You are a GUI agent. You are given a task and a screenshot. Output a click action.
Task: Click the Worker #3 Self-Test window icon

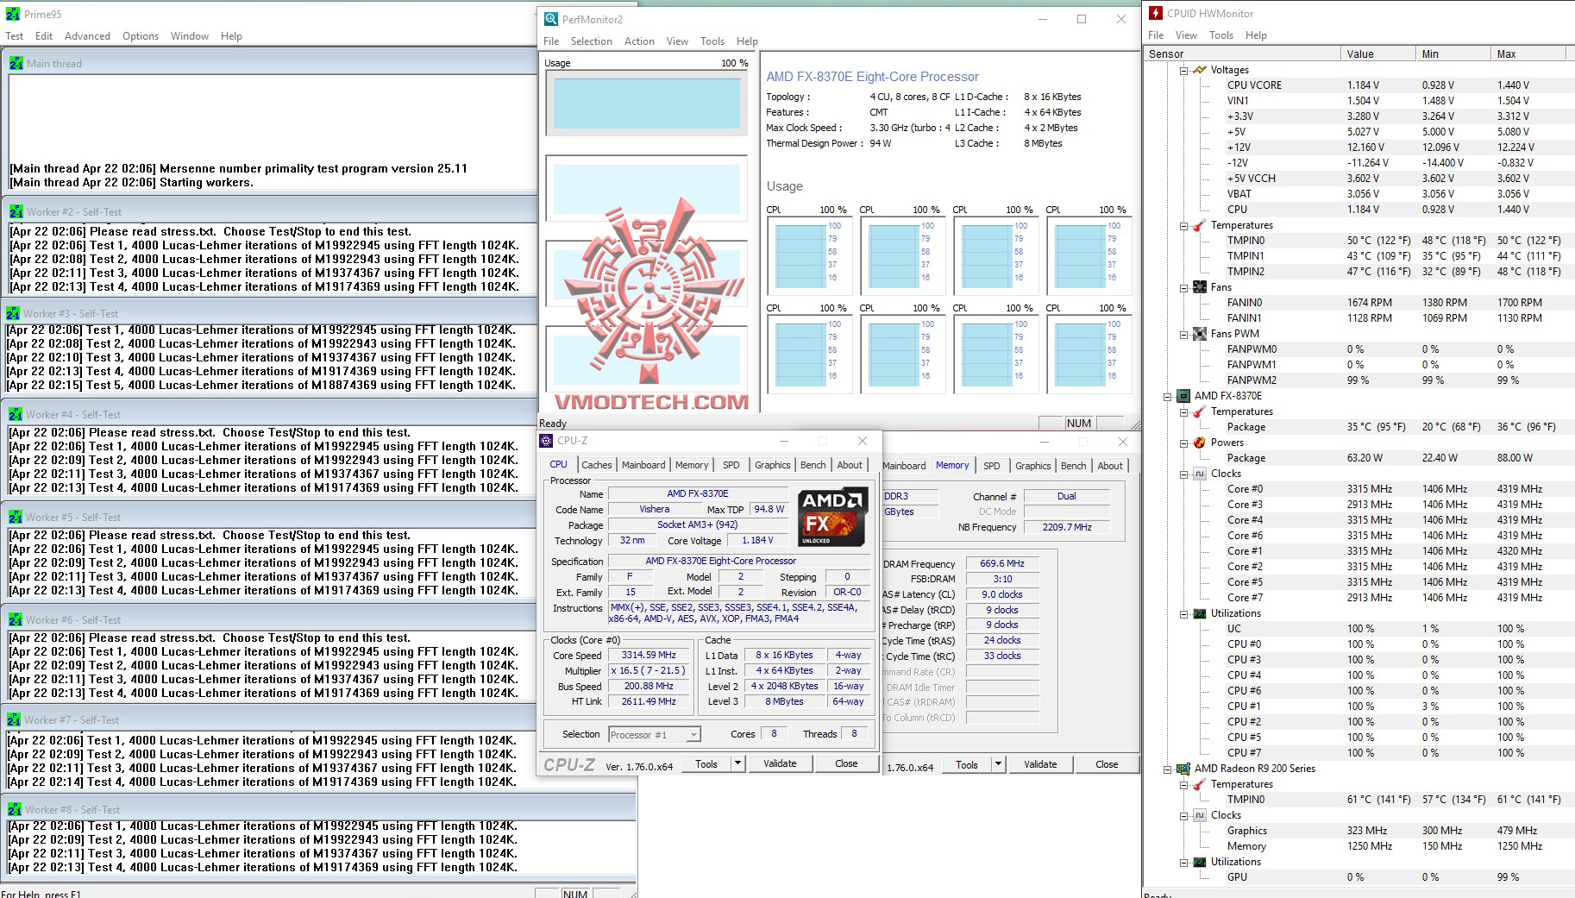[13, 313]
